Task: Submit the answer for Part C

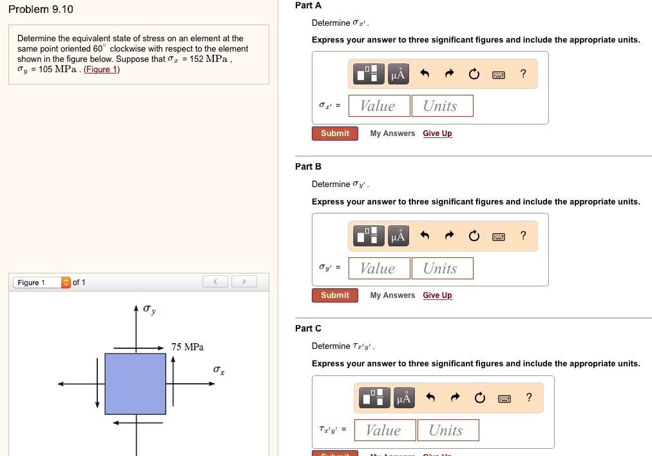Action: coord(334,453)
